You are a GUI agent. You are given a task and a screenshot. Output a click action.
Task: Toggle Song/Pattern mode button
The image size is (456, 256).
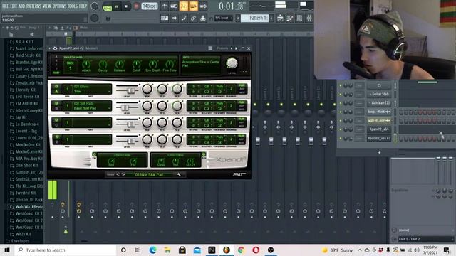108,6
